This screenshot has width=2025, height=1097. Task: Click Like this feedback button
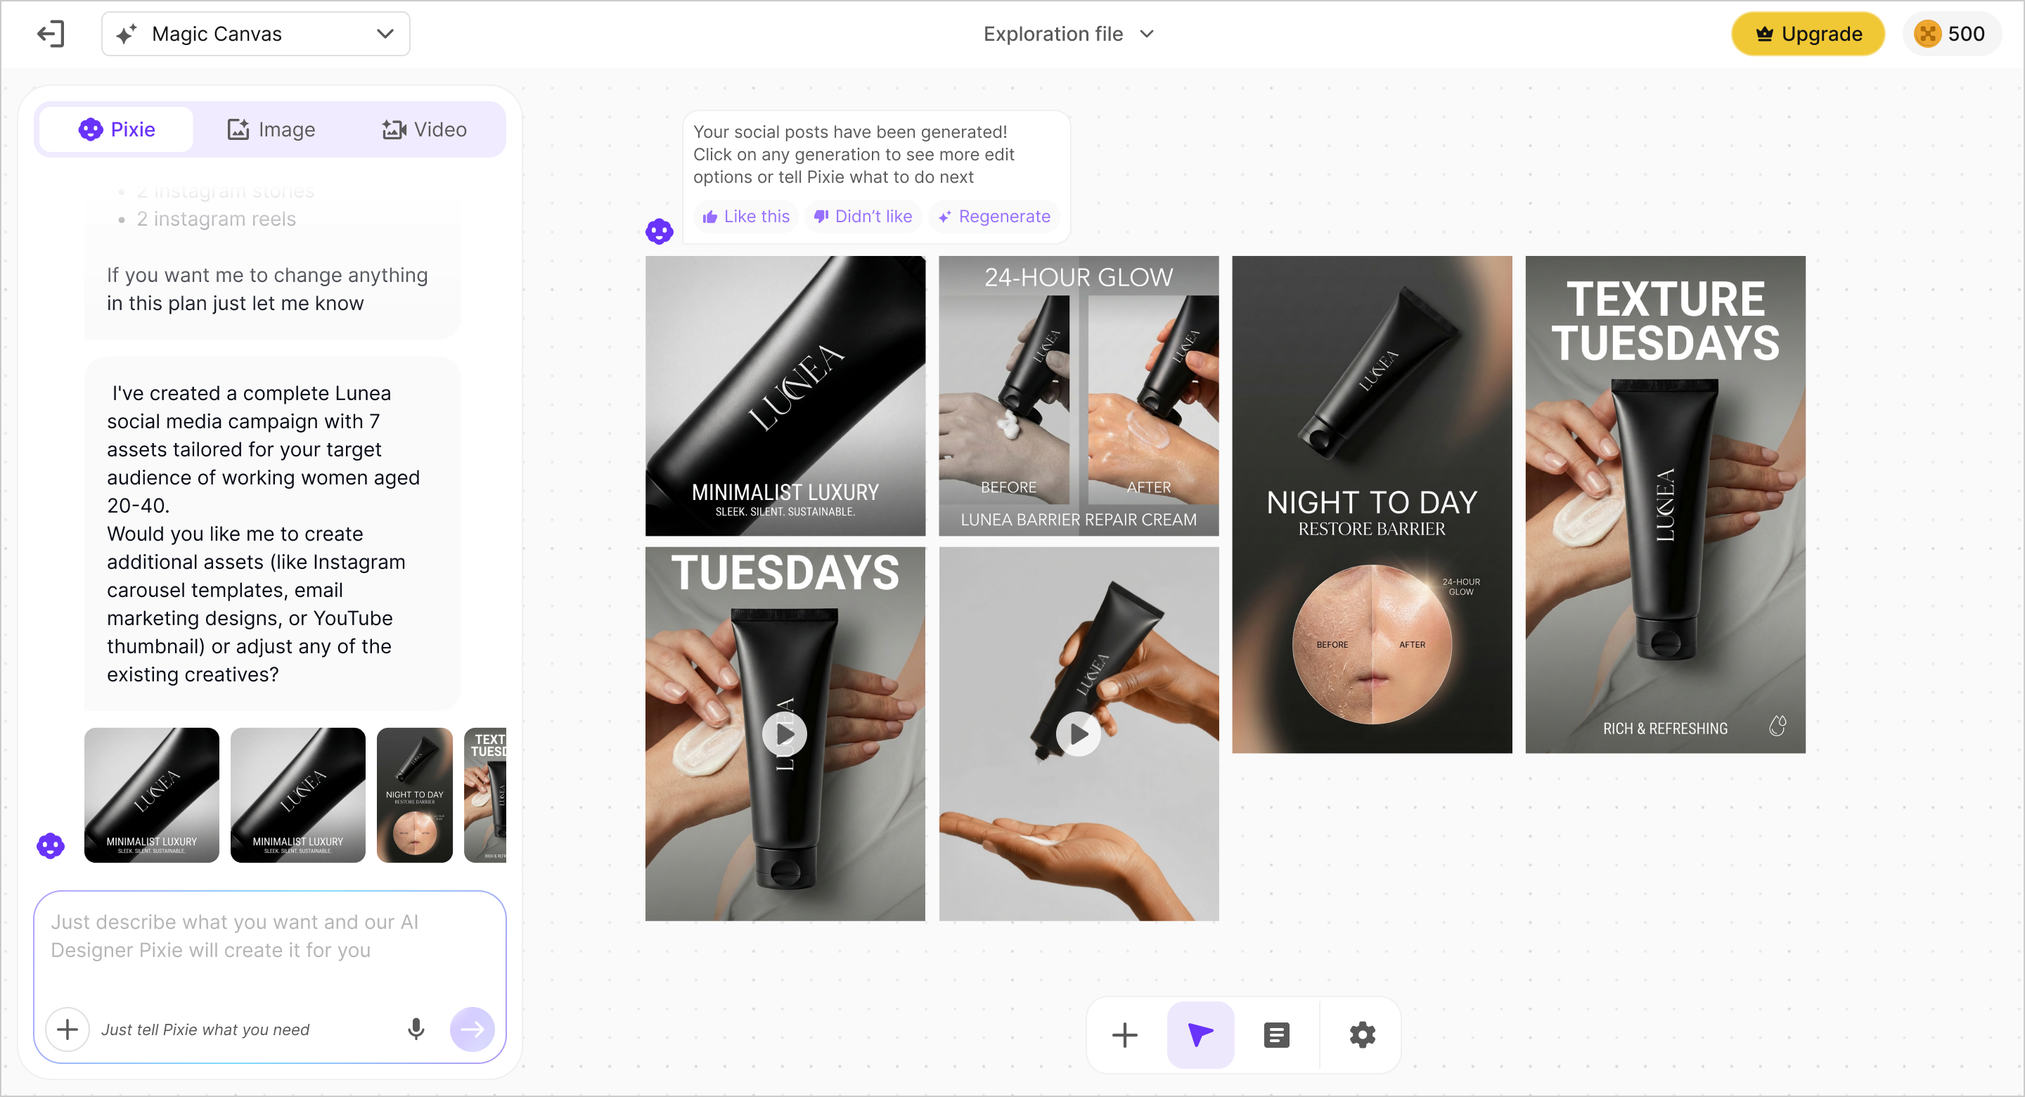tap(746, 217)
